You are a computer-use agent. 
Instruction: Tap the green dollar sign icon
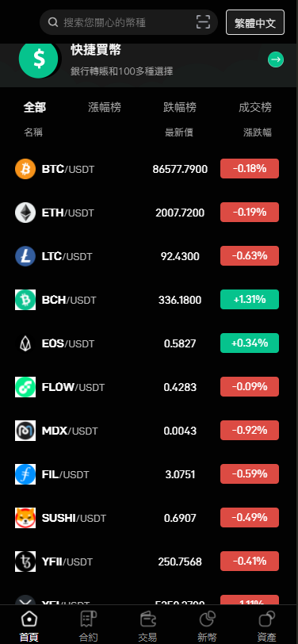(40, 60)
